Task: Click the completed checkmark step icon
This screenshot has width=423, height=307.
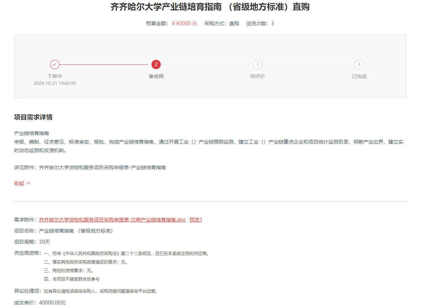Action: tap(55, 64)
